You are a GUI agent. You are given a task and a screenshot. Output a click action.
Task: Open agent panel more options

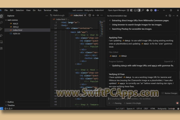[x=174, y=15]
